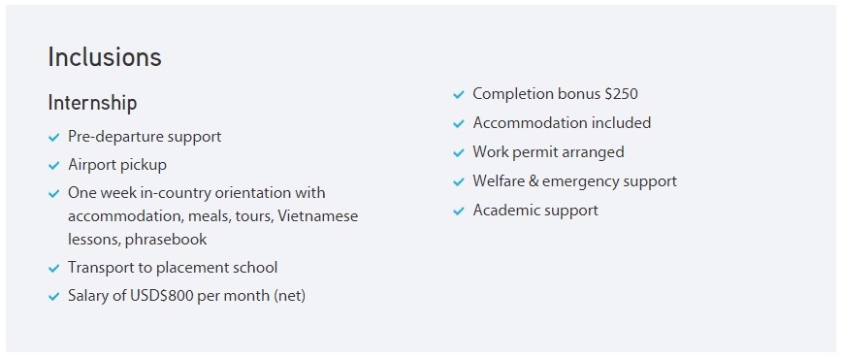Image resolution: width=842 pixels, height=358 pixels.
Task: Click the Pre-departure support text
Action: tap(145, 137)
